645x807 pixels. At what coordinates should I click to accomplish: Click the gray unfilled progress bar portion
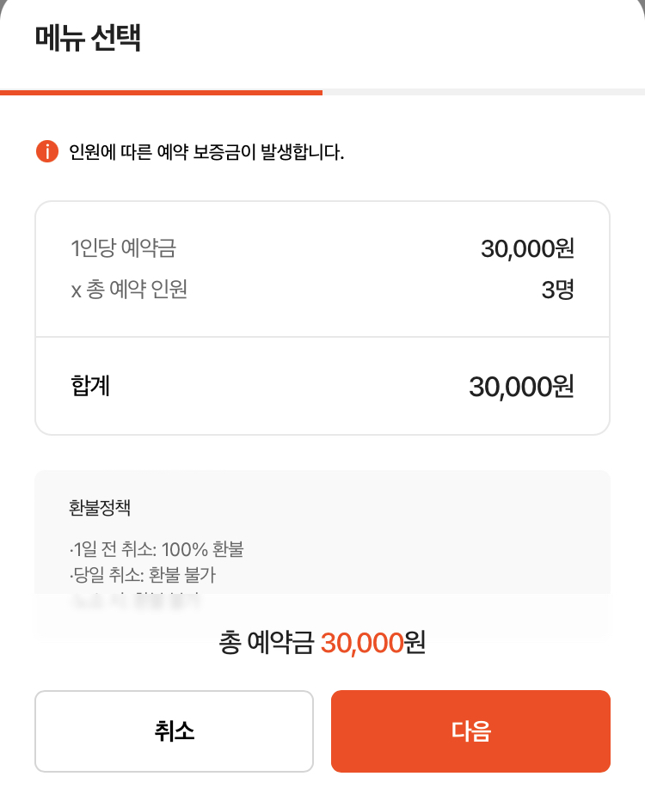tap(483, 93)
